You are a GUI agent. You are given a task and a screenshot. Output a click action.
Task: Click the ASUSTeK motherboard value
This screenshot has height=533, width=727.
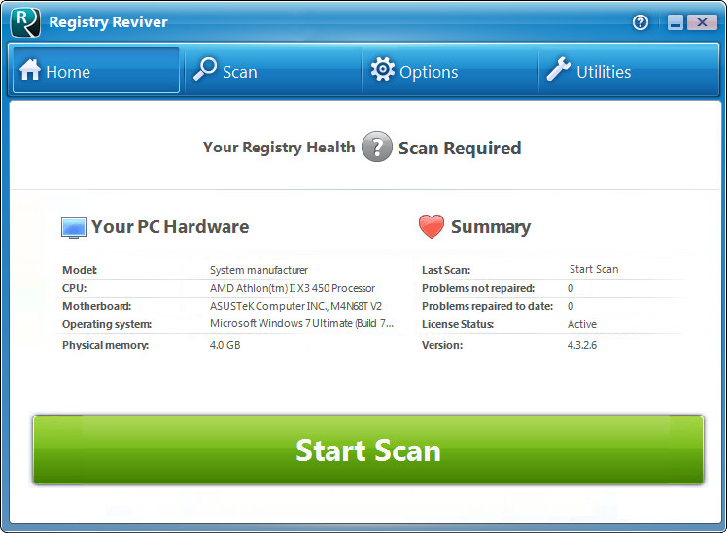pyautogui.click(x=295, y=306)
